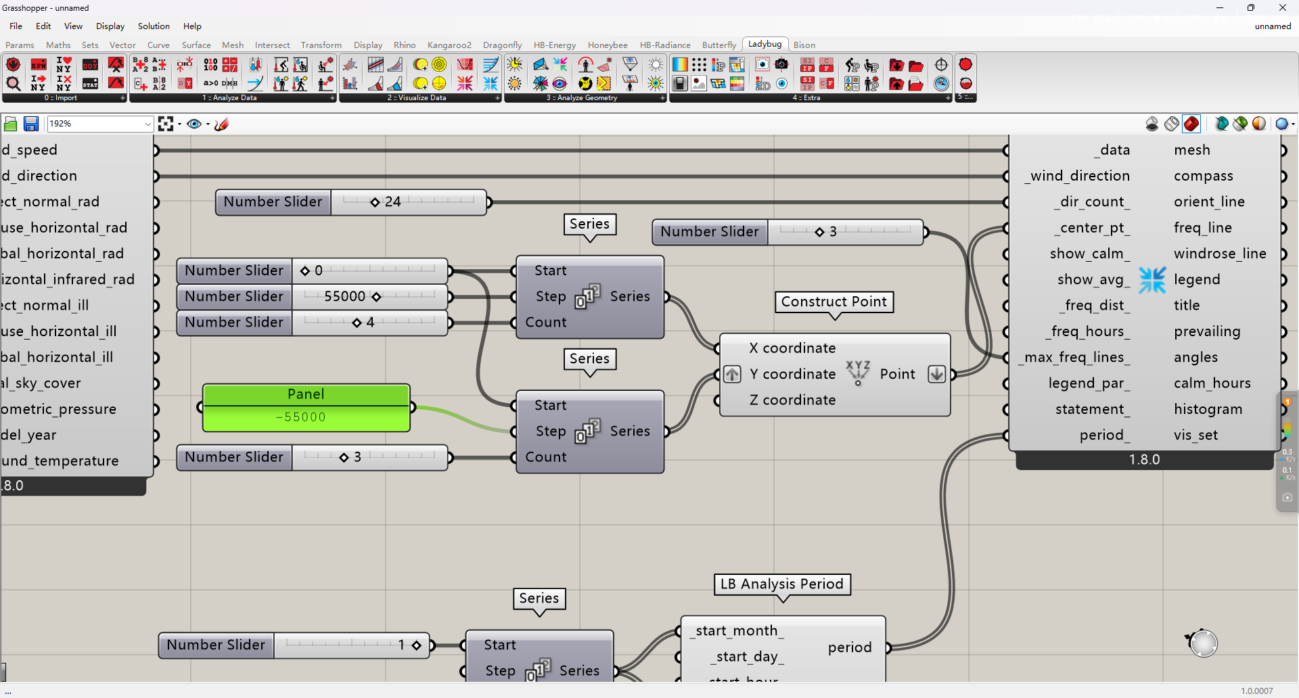Viewport: 1299px width, 698px height.
Task: Open the blue sphere preview dropdown arrow
Action: tap(1293, 124)
